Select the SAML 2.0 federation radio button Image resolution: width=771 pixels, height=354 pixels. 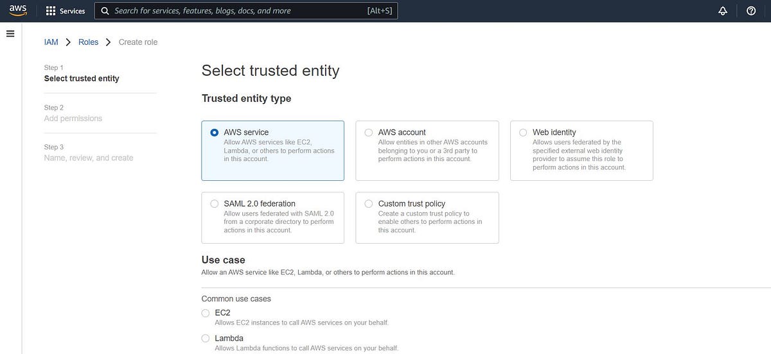(215, 203)
